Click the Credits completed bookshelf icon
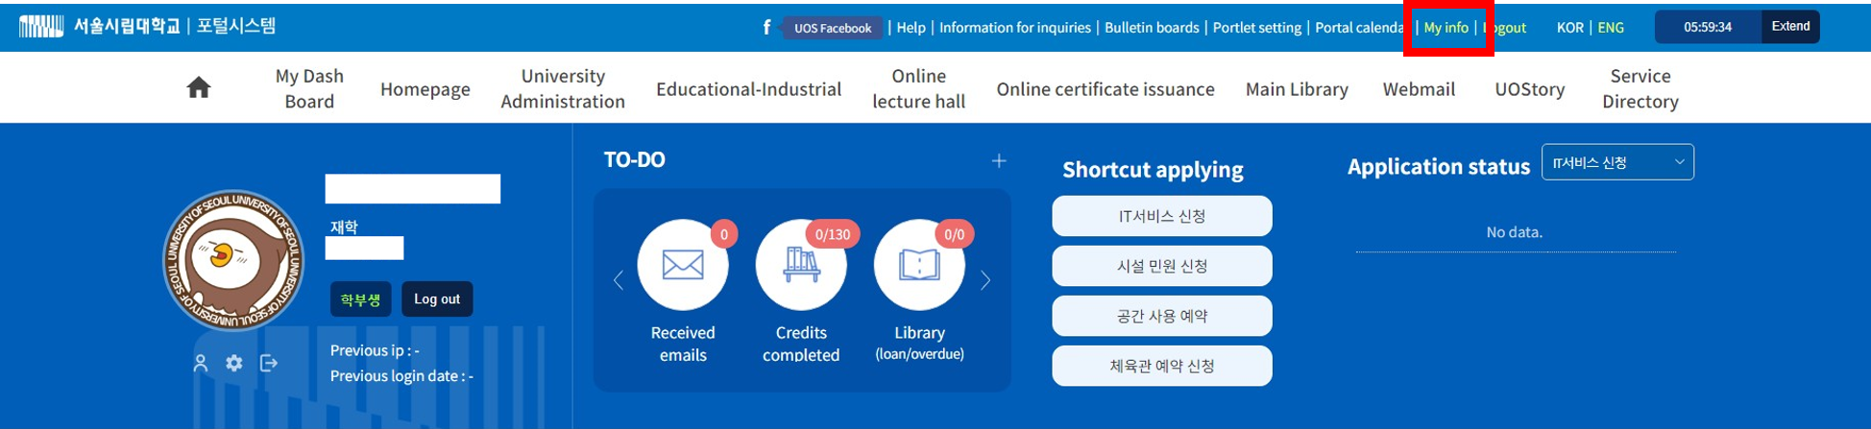 [x=800, y=265]
